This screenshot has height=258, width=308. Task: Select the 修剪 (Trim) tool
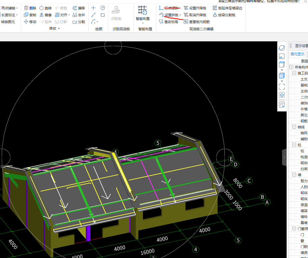pos(61,8)
